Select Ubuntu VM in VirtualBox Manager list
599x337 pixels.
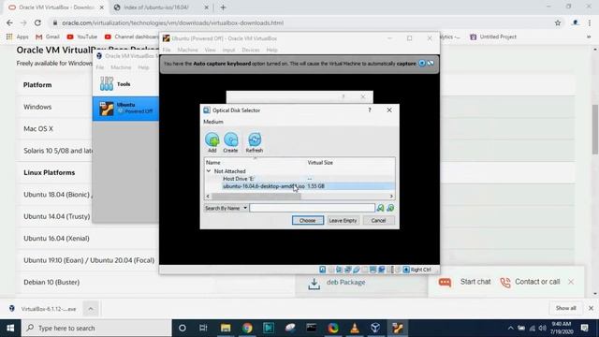[125, 109]
